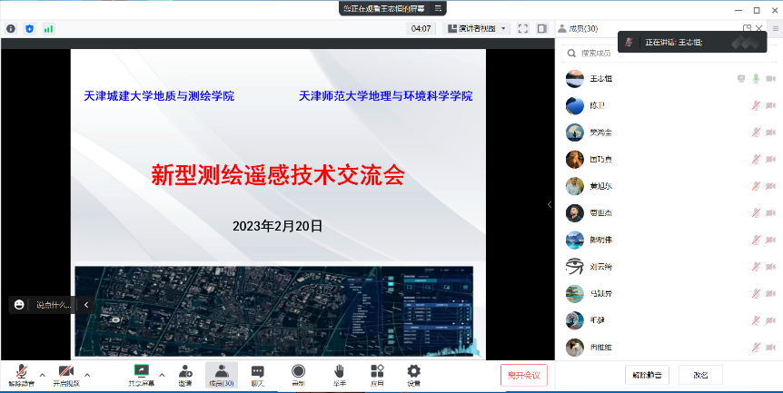Click the horse avatar in fourth member row

(575, 159)
